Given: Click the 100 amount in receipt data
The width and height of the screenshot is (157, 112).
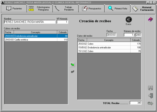Looking at the screenshot, I should [x=139, y=48].
